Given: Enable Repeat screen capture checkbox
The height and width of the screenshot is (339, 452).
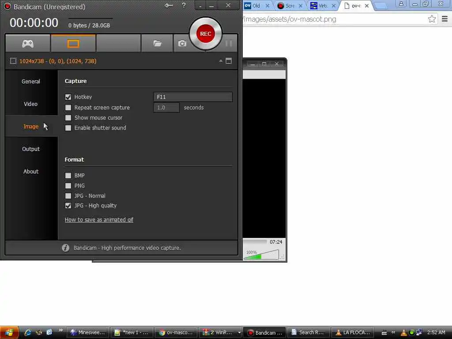Looking at the screenshot, I should click(x=68, y=108).
